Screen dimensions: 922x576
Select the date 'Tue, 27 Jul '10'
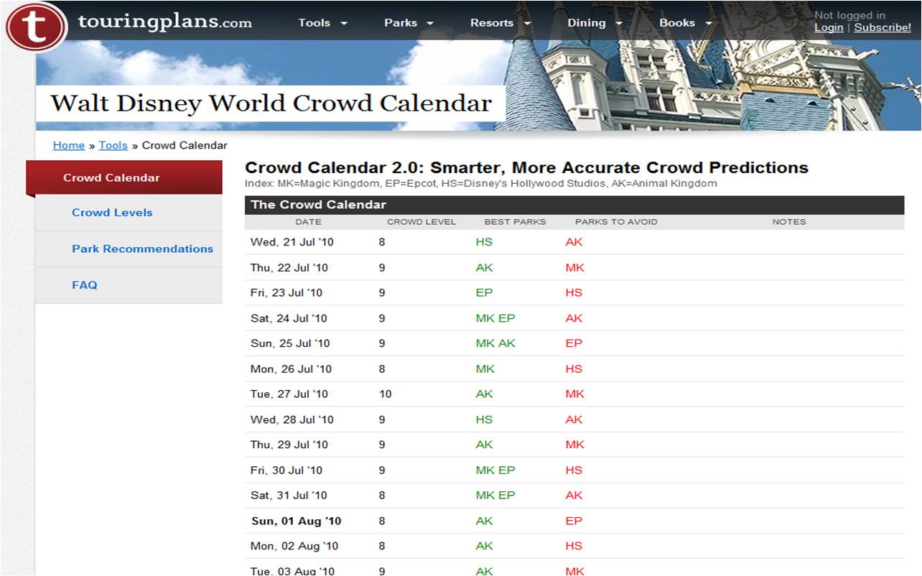point(289,394)
